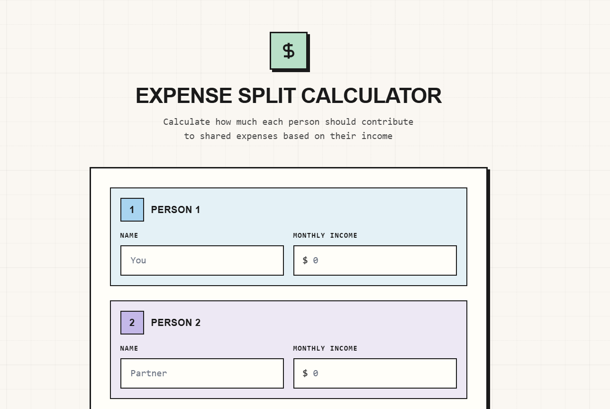610x409 pixels.
Task: Click inside the Person 1 name field
Action: pos(202,260)
